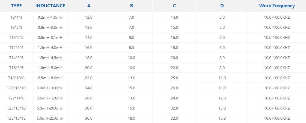Click the T10*6*5 type cell
The width and height of the screenshot is (306, 123).
[16, 37]
